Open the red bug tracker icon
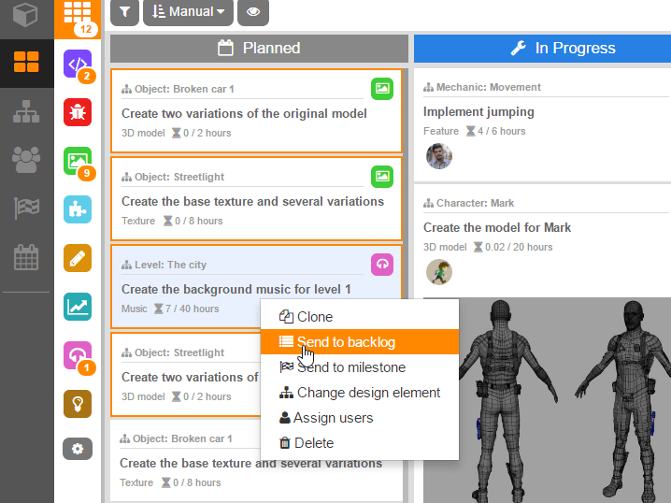Screen dimensions: 671x503 click(77, 112)
